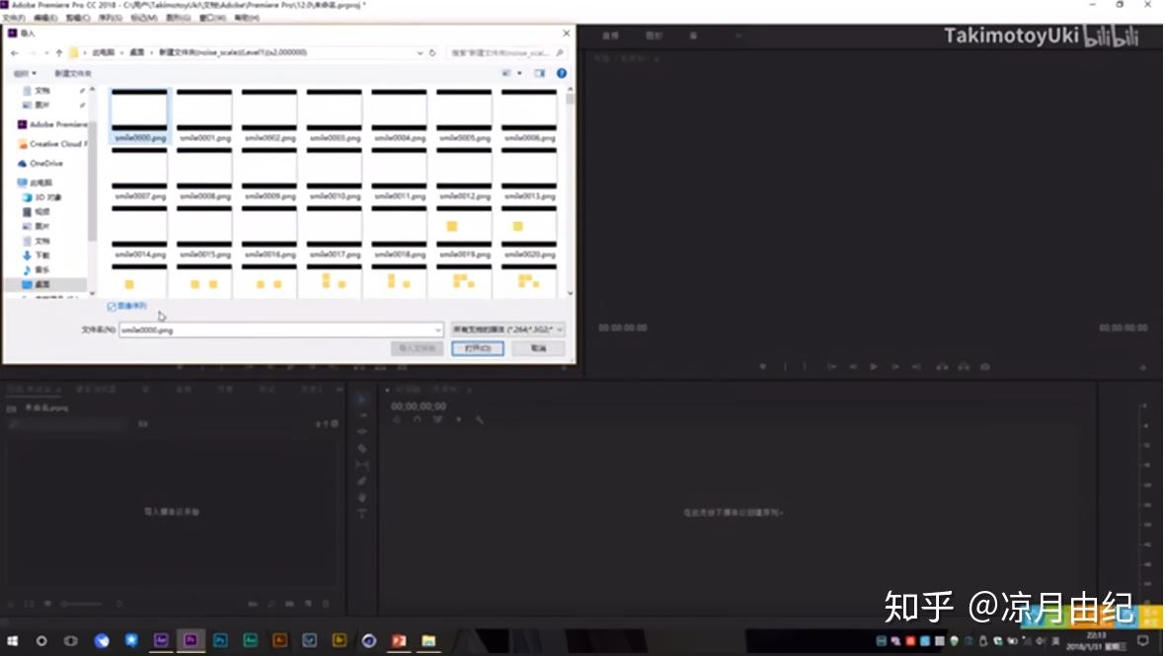This screenshot has height=656, width=1165.
Task: Select the smile0020.png thumbnail
Action: pyautogui.click(x=529, y=232)
